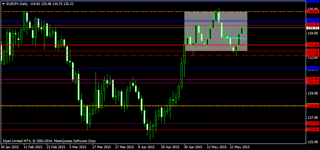Click the red 131.08 price level label
This screenshot has width=320, height=150.
312,79
